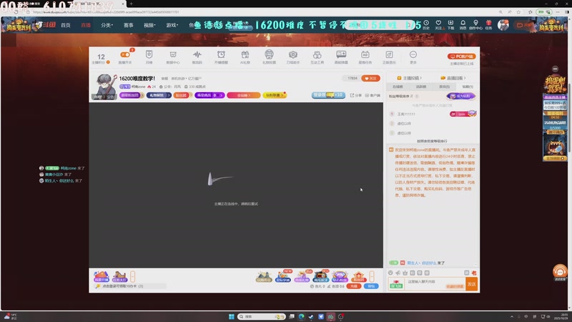Open the 游戏 dropdown in top navigation
The image size is (572, 322).
pyautogui.click(x=172, y=25)
